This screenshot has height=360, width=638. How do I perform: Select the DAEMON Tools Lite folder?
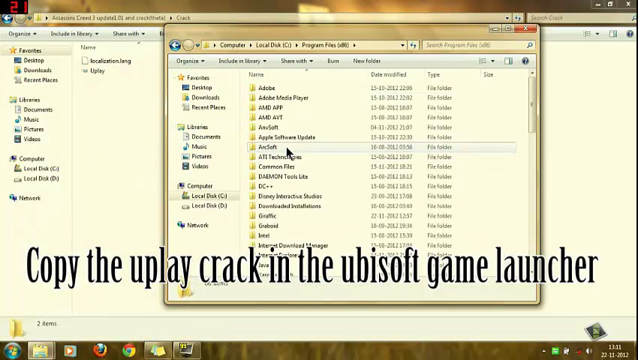(x=282, y=176)
